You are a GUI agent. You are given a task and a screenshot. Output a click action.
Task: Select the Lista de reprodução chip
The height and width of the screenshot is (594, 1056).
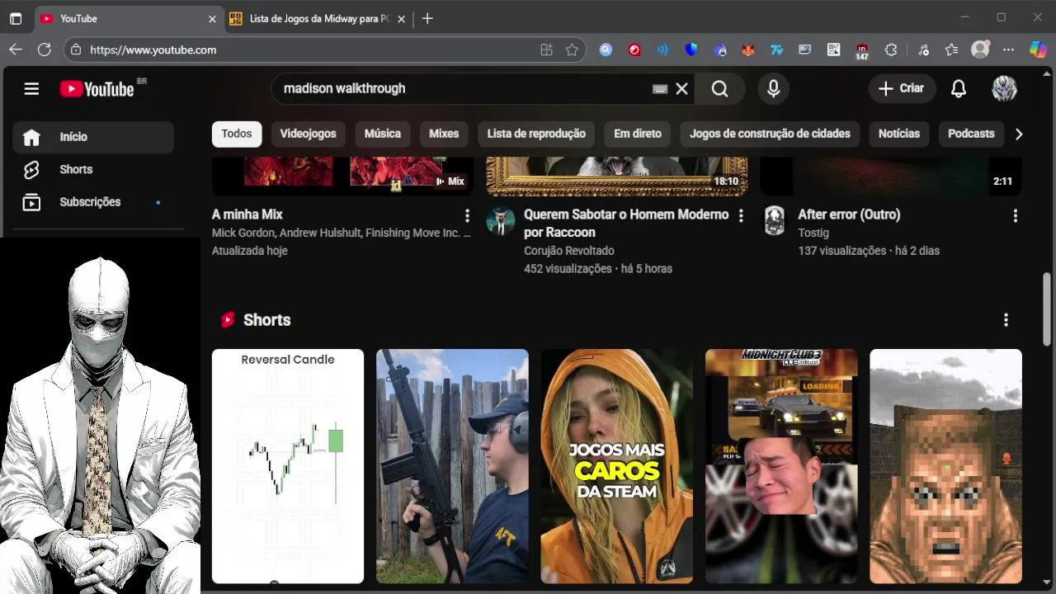[x=536, y=134]
